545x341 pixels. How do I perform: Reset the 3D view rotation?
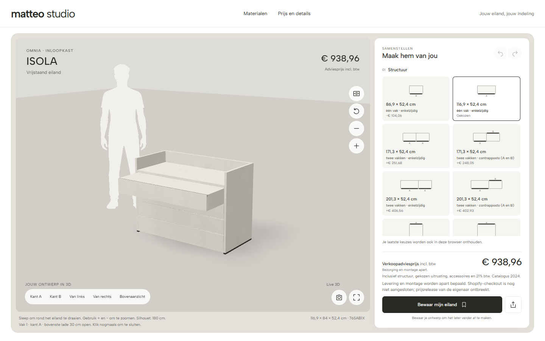(x=357, y=111)
